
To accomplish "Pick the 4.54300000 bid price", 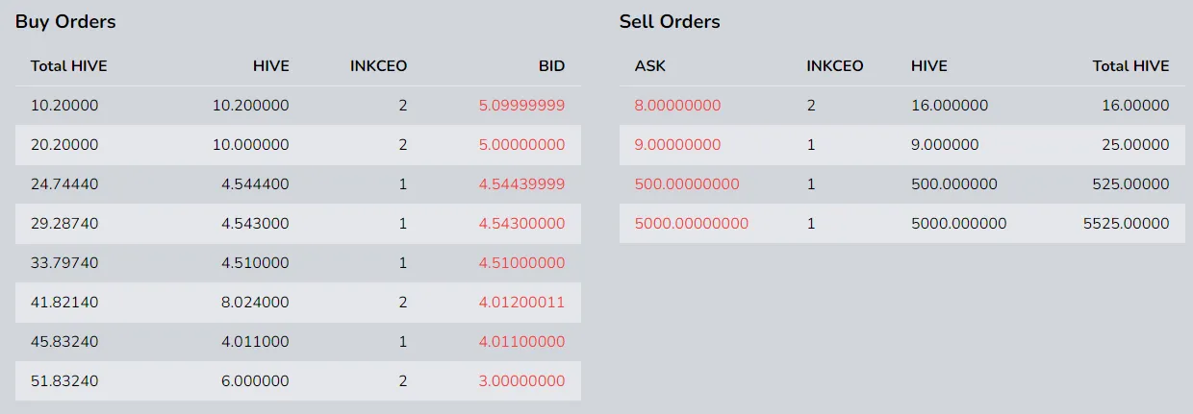I will coord(521,224).
